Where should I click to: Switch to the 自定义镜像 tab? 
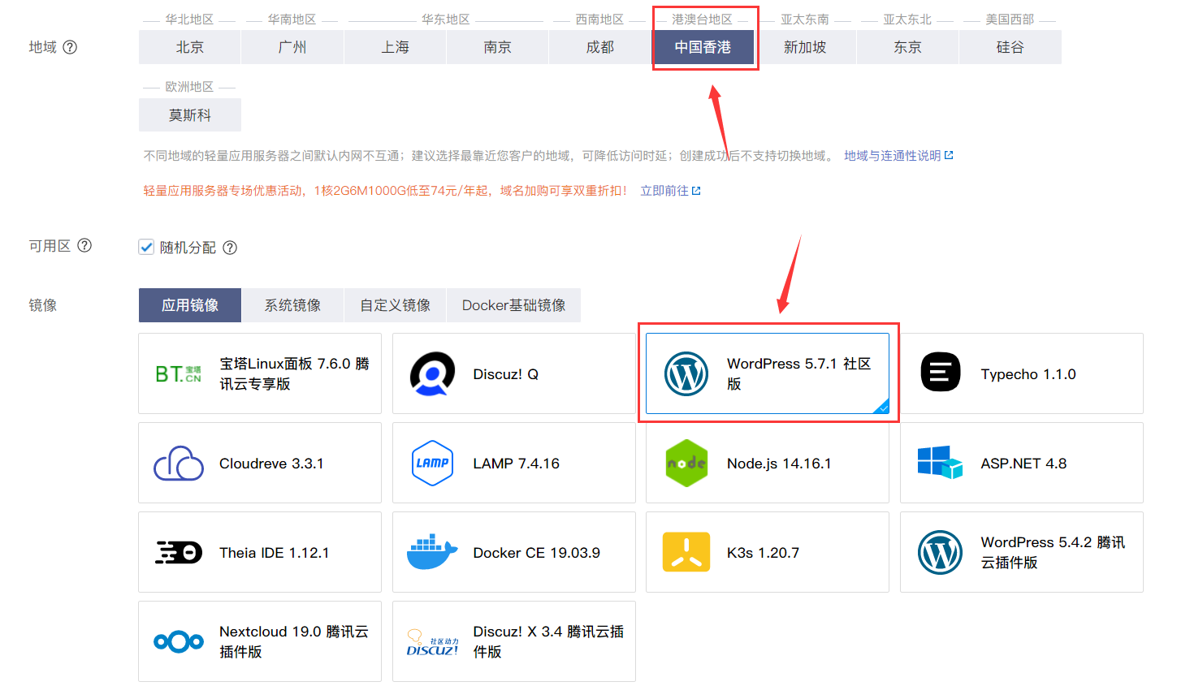coord(396,305)
